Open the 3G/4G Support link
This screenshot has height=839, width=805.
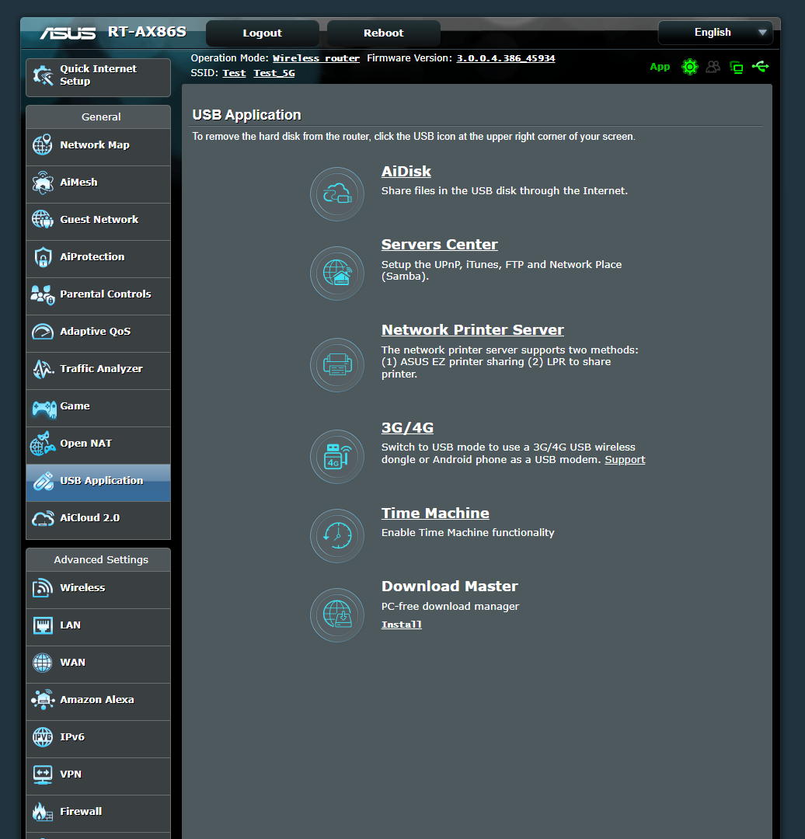(625, 459)
